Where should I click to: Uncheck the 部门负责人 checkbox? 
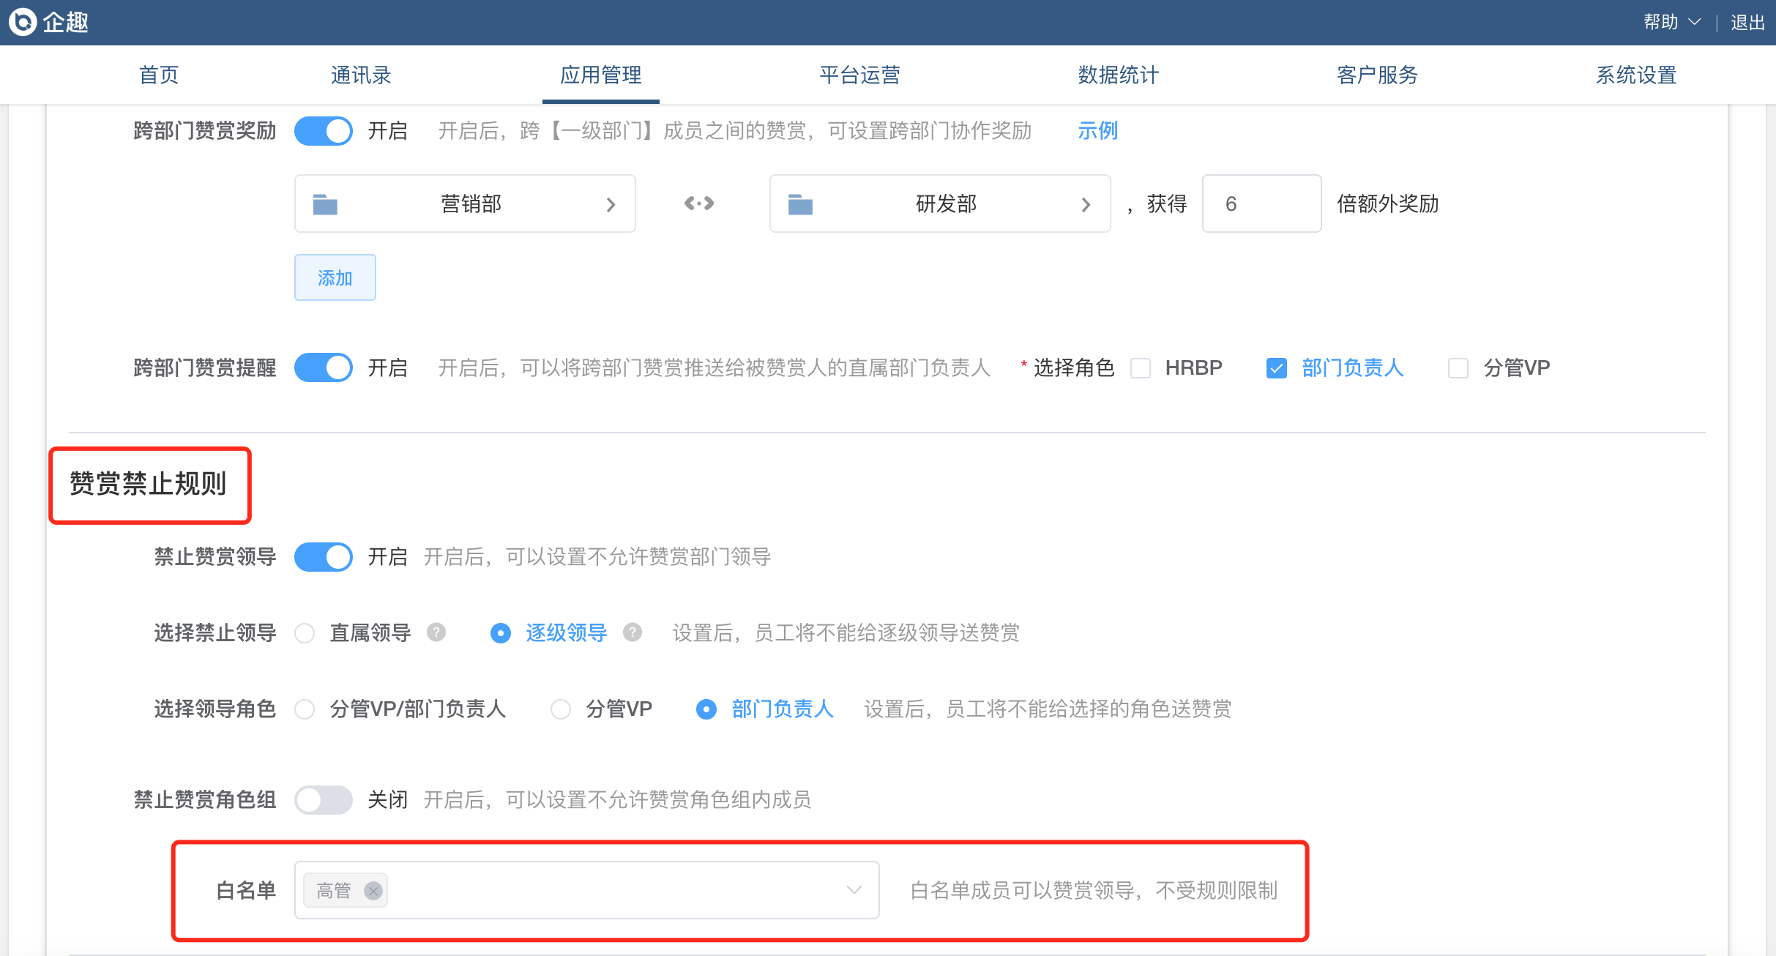[1277, 368]
